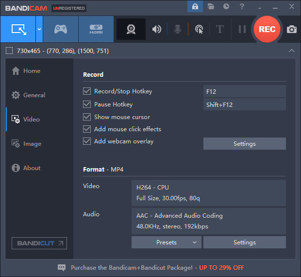301x277 pixels.
Task: Toggle the speaker sound icon
Action: click(x=157, y=29)
